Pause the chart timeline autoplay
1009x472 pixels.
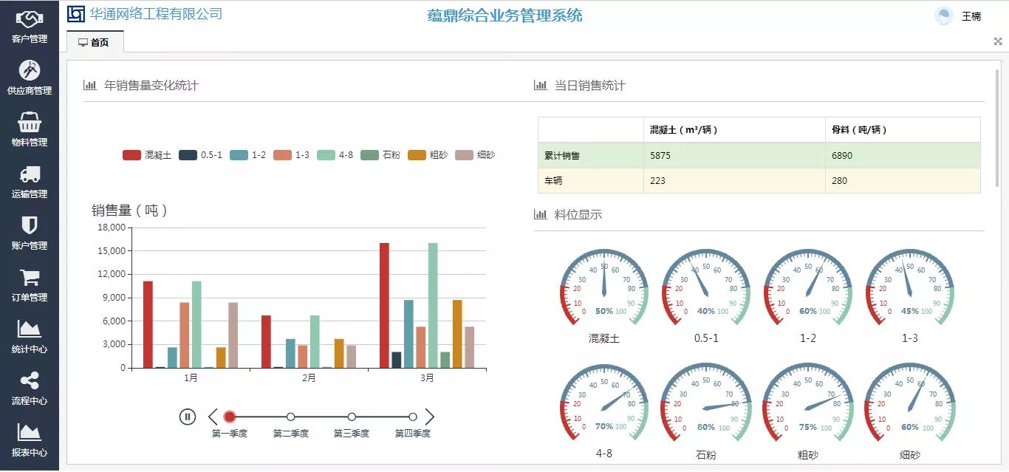click(x=188, y=417)
